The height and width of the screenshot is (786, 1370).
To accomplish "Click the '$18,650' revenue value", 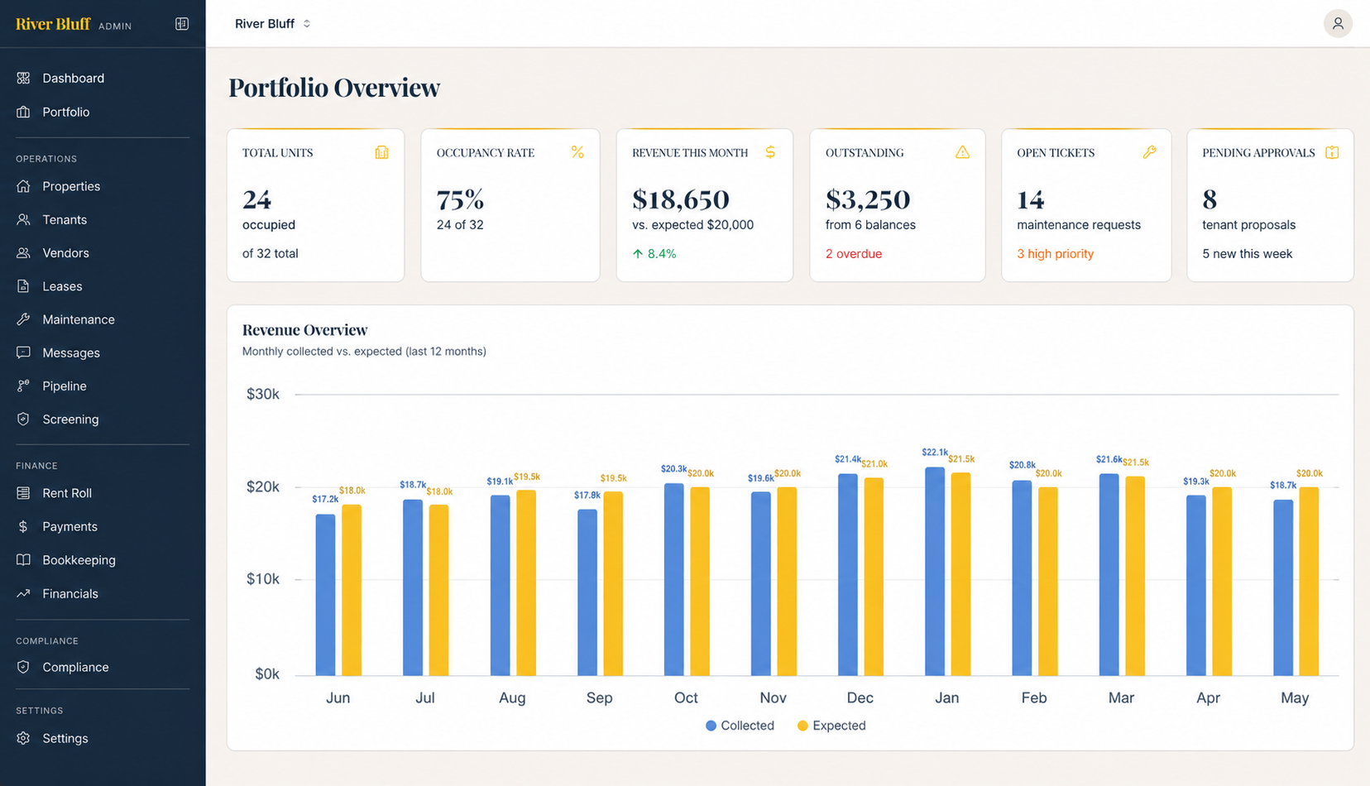I will click(x=681, y=199).
